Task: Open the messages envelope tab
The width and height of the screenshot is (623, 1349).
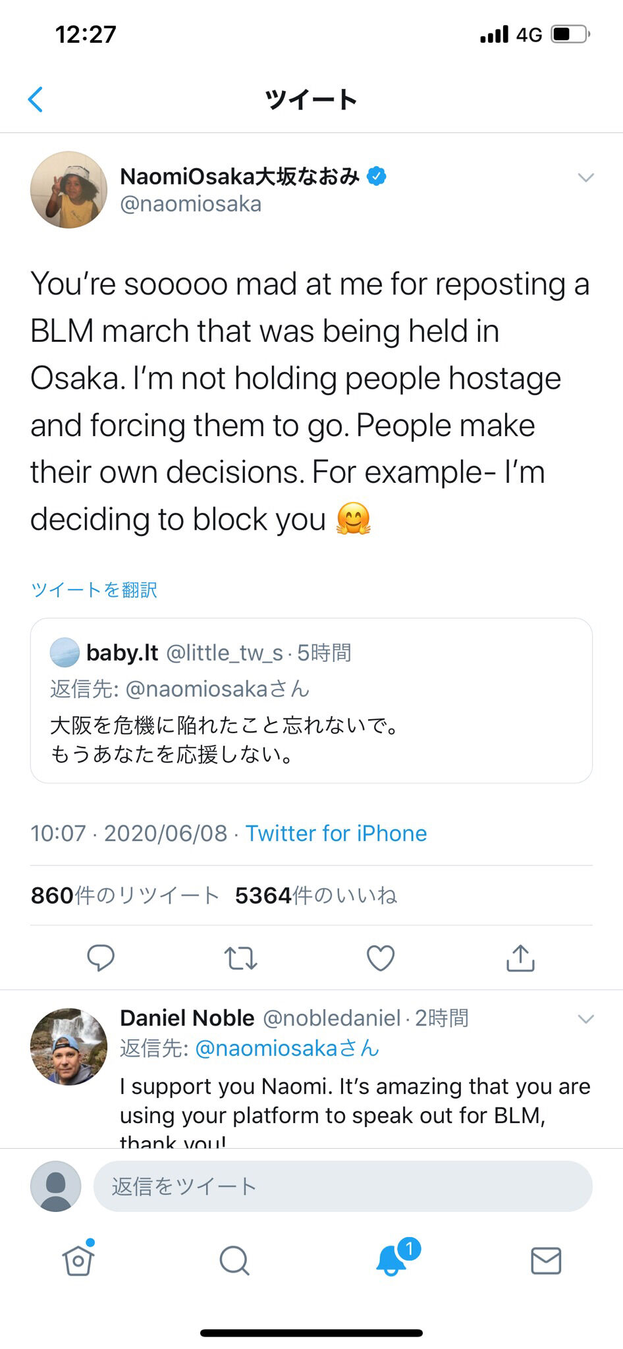Action: click(546, 1261)
